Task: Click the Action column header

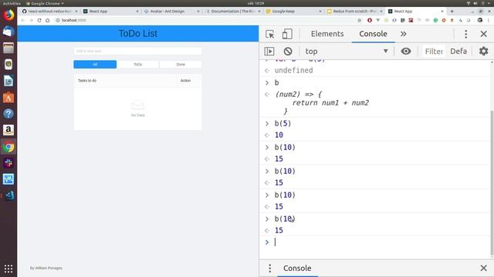Action: point(185,81)
